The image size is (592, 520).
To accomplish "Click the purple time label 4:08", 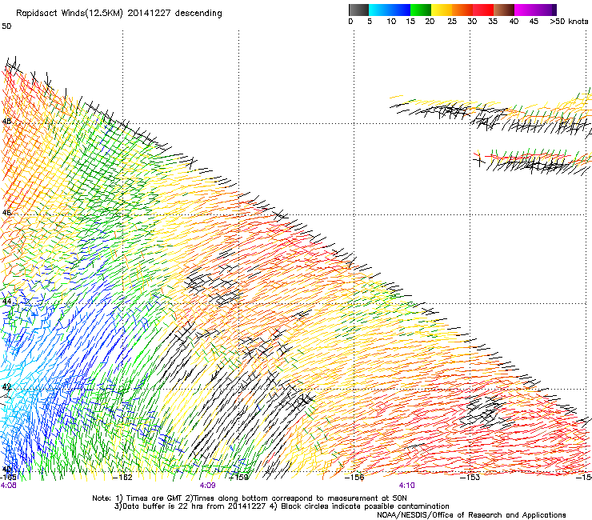I will click(x=9, y=486).
